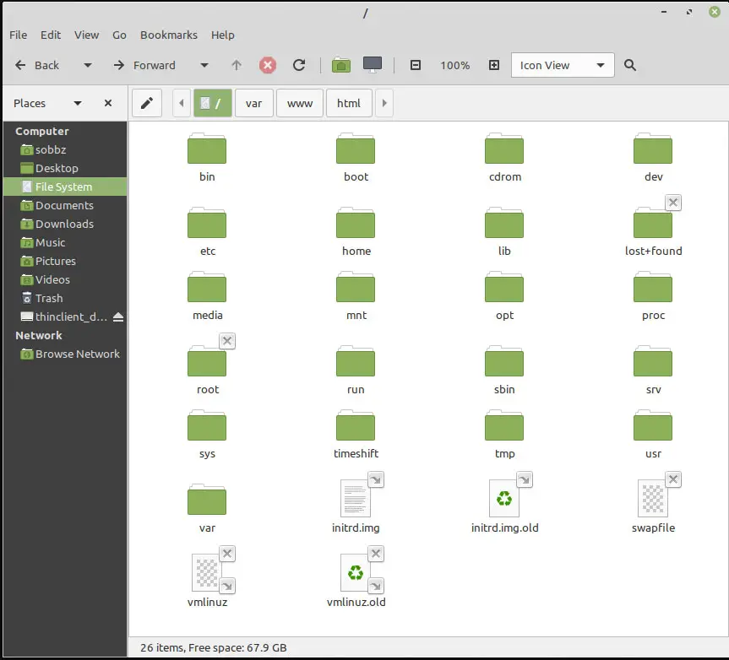Eject the thinclient_d... drive
729x660 pixels.
click(118, 316)
